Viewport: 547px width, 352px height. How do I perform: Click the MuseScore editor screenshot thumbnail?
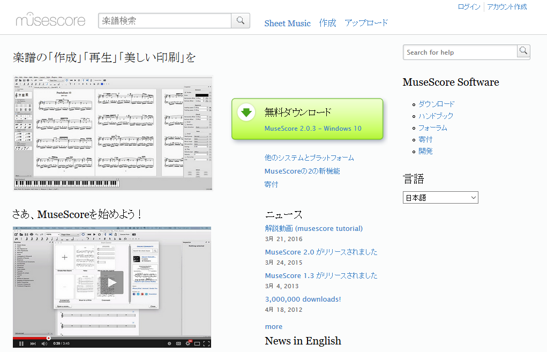click(113, 133)
